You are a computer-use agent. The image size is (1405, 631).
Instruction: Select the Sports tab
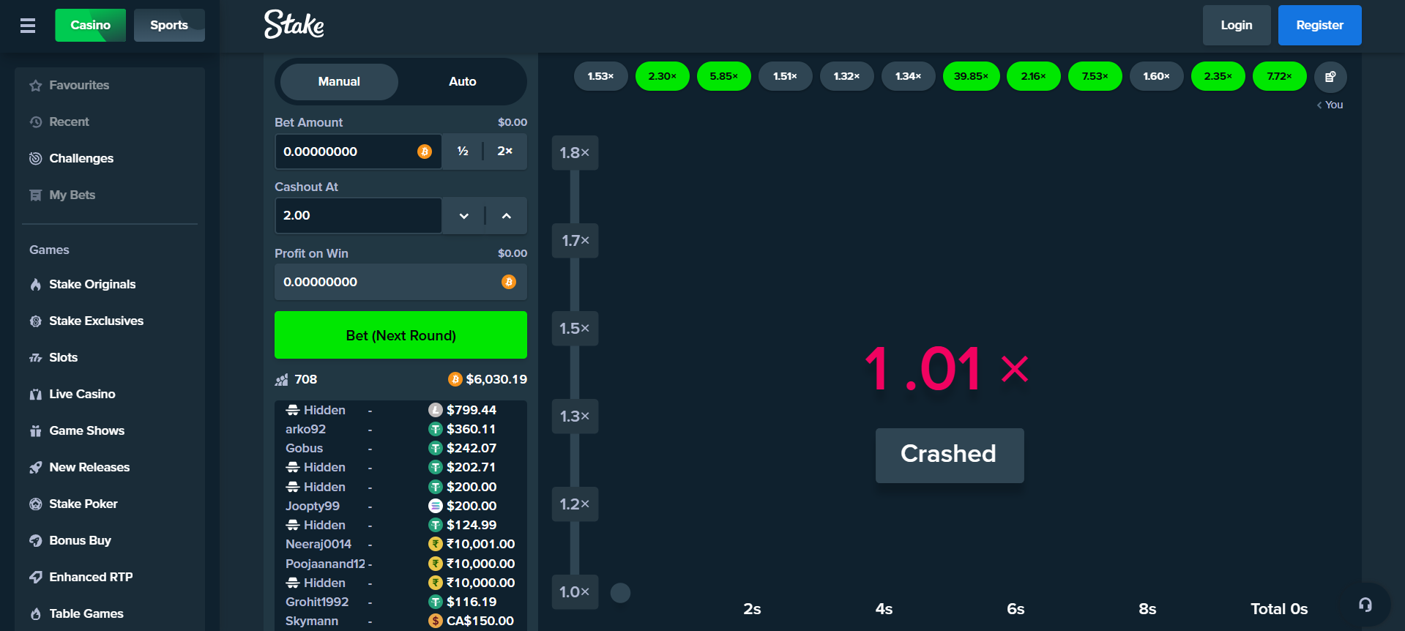tap(169, 26)
